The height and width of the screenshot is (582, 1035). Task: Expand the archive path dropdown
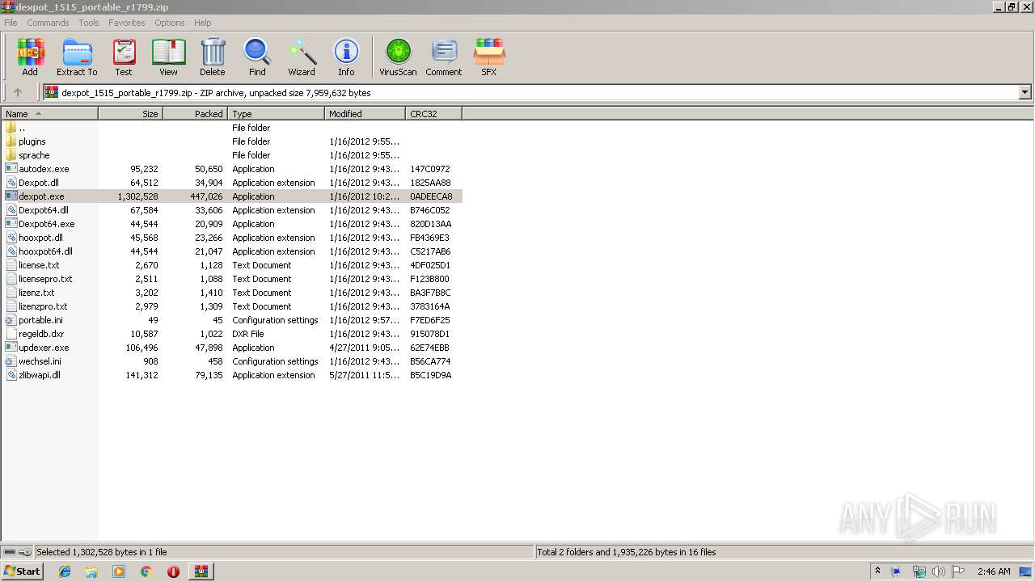click(1025, 92)
